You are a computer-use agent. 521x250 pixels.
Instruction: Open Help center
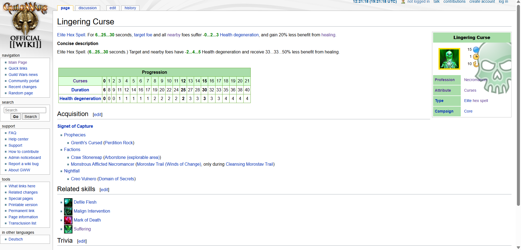(x=18, y=139)
